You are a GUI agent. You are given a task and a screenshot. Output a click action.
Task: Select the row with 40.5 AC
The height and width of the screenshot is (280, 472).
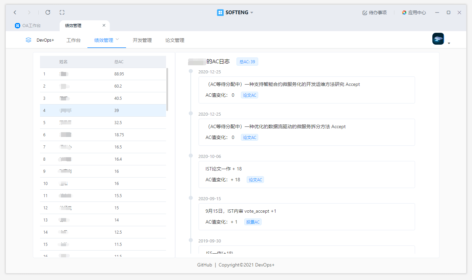click(103, 98)
